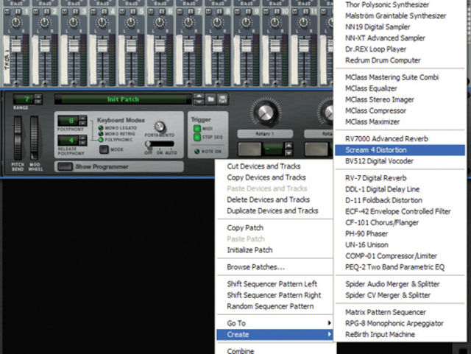Click the pan knob on mixer channel 4
The image size is (471, 354).
(102, 22)
